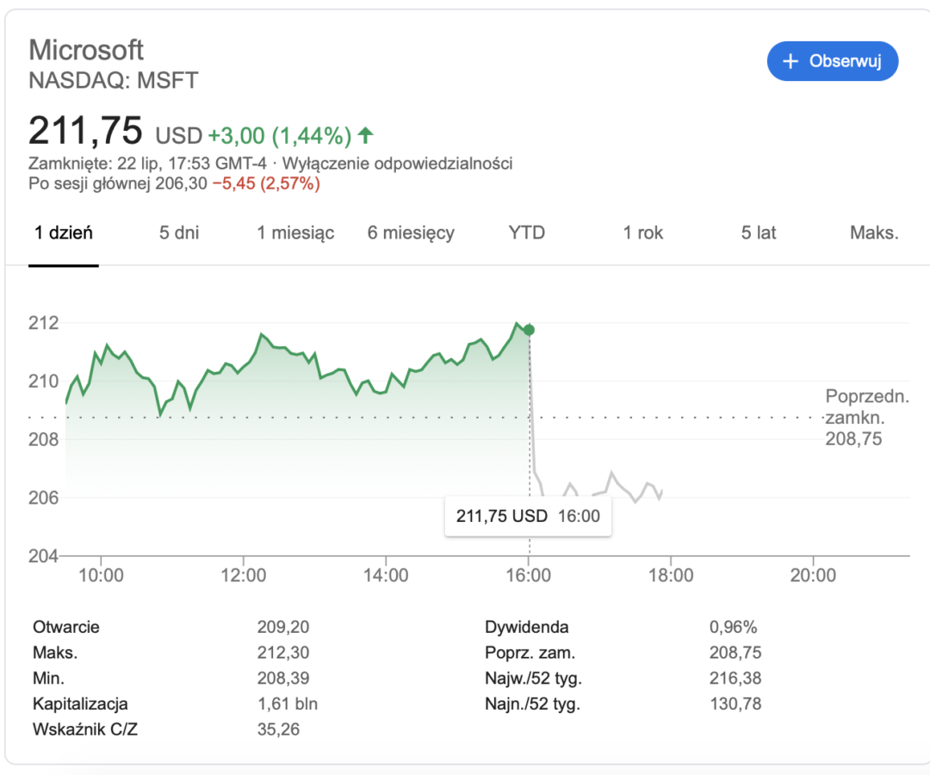This screenshot has width=930, height=775.
Task: Click the green up arrow icon
Action: click(365, 135)
